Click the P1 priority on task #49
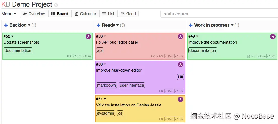The width and height of the screenshot is (278, 124). 253,56
